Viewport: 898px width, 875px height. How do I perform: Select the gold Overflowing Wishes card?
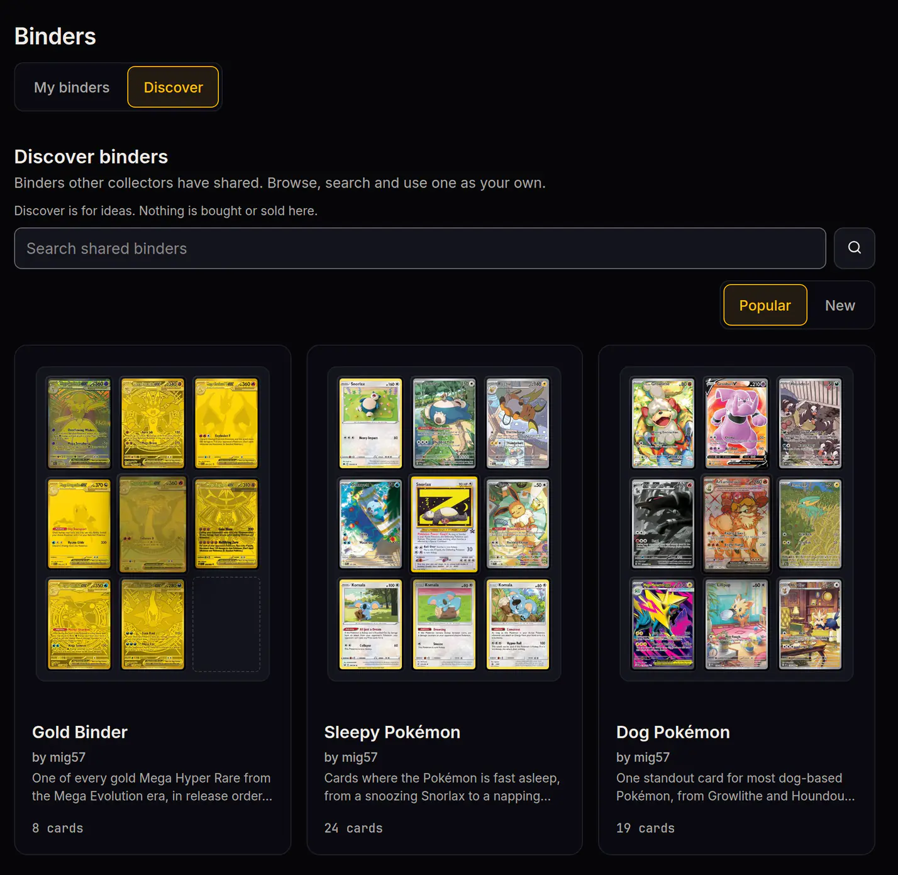click(79, 423)
